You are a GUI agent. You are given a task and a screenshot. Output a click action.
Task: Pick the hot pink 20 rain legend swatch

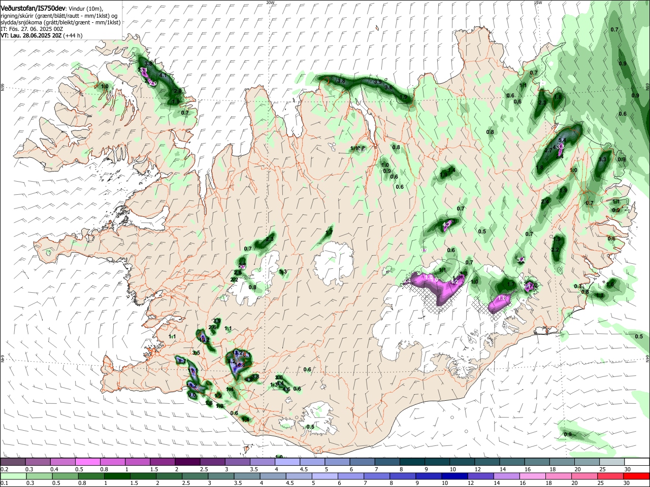tap(585, 476)
